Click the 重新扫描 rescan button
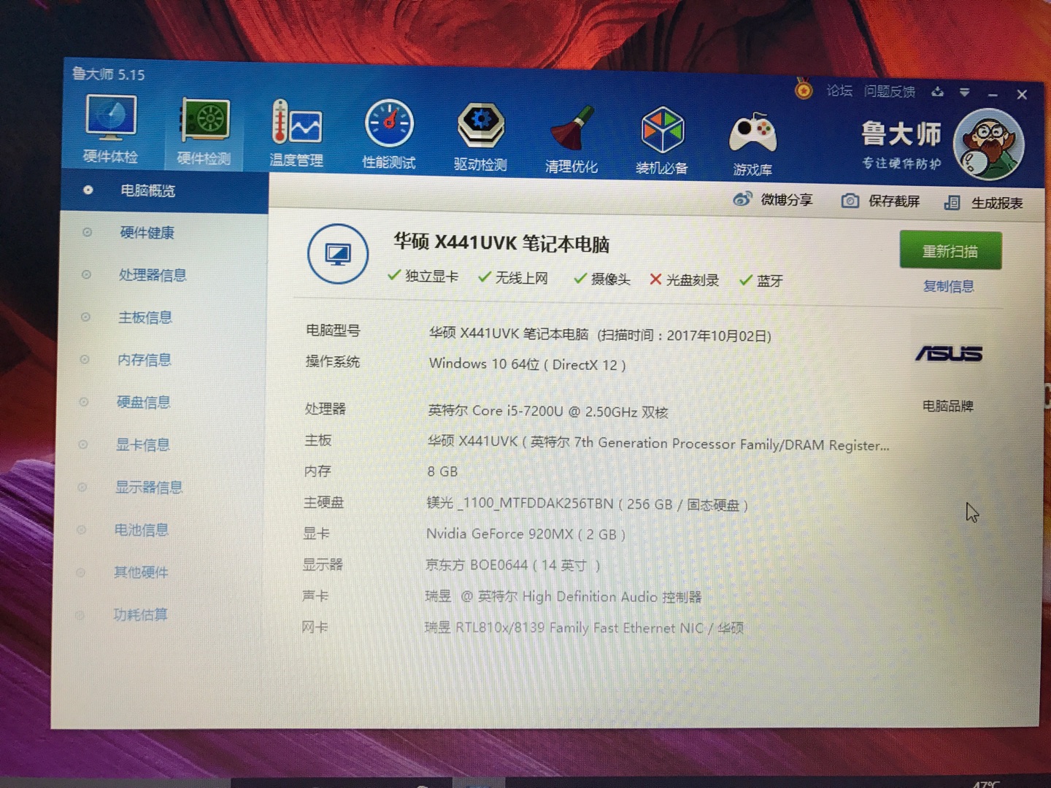Viewport: 1051px width, 788px height. click(x=950, y=251)
